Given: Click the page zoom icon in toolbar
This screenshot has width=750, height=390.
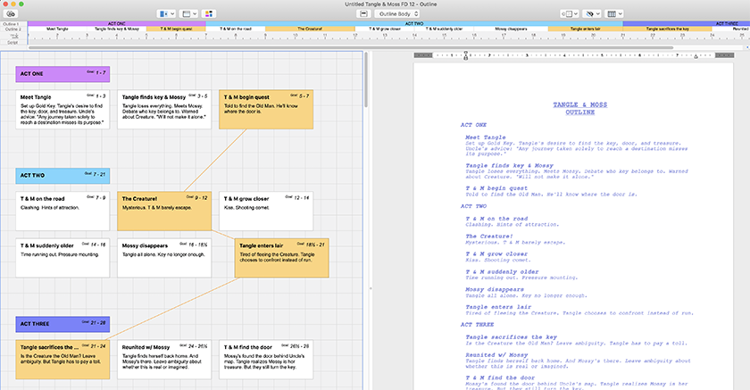Looking at the screenshot, I should (x=567, y=14).
